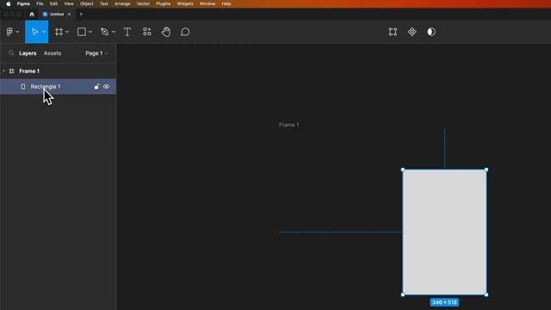
Task: Close the Untitled file tab
Action: (x=69, y=15)
